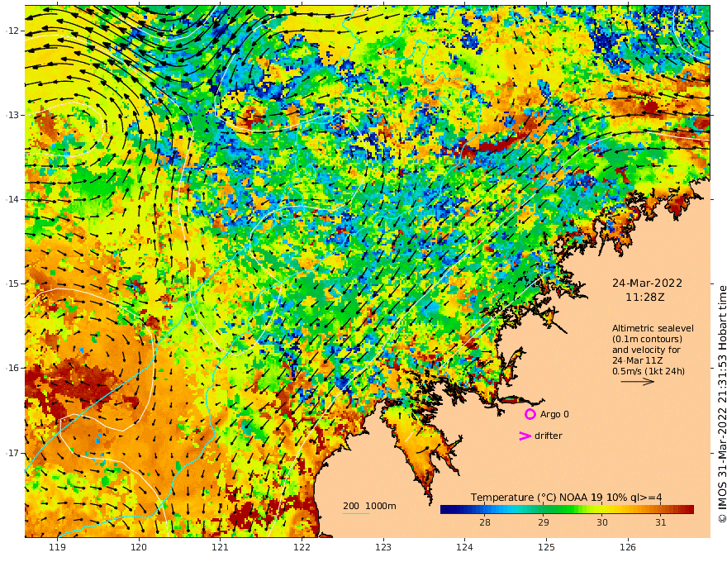727x562 pixels.
Task: Click the 30 value on the colorbar
Action: 601,522
